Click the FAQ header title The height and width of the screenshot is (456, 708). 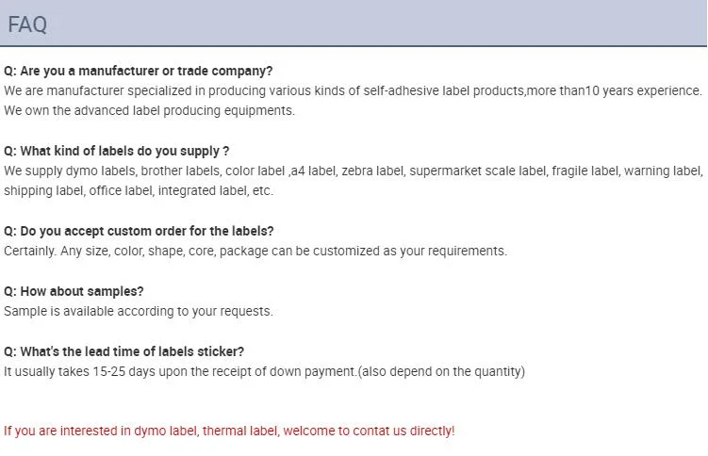click(x=27, y=24)
